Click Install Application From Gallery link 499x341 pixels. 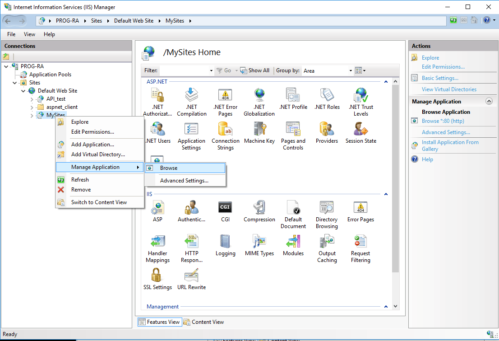click(x=450, y=145)
